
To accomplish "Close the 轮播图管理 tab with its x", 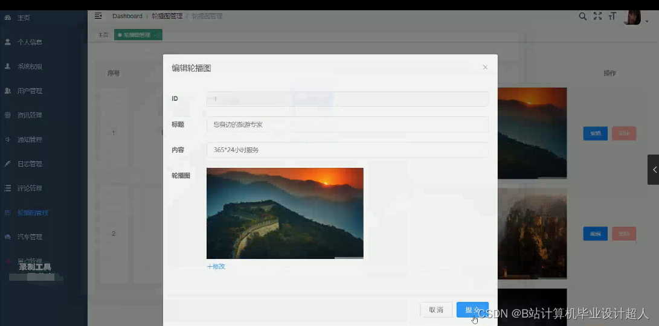I will 155,35.
